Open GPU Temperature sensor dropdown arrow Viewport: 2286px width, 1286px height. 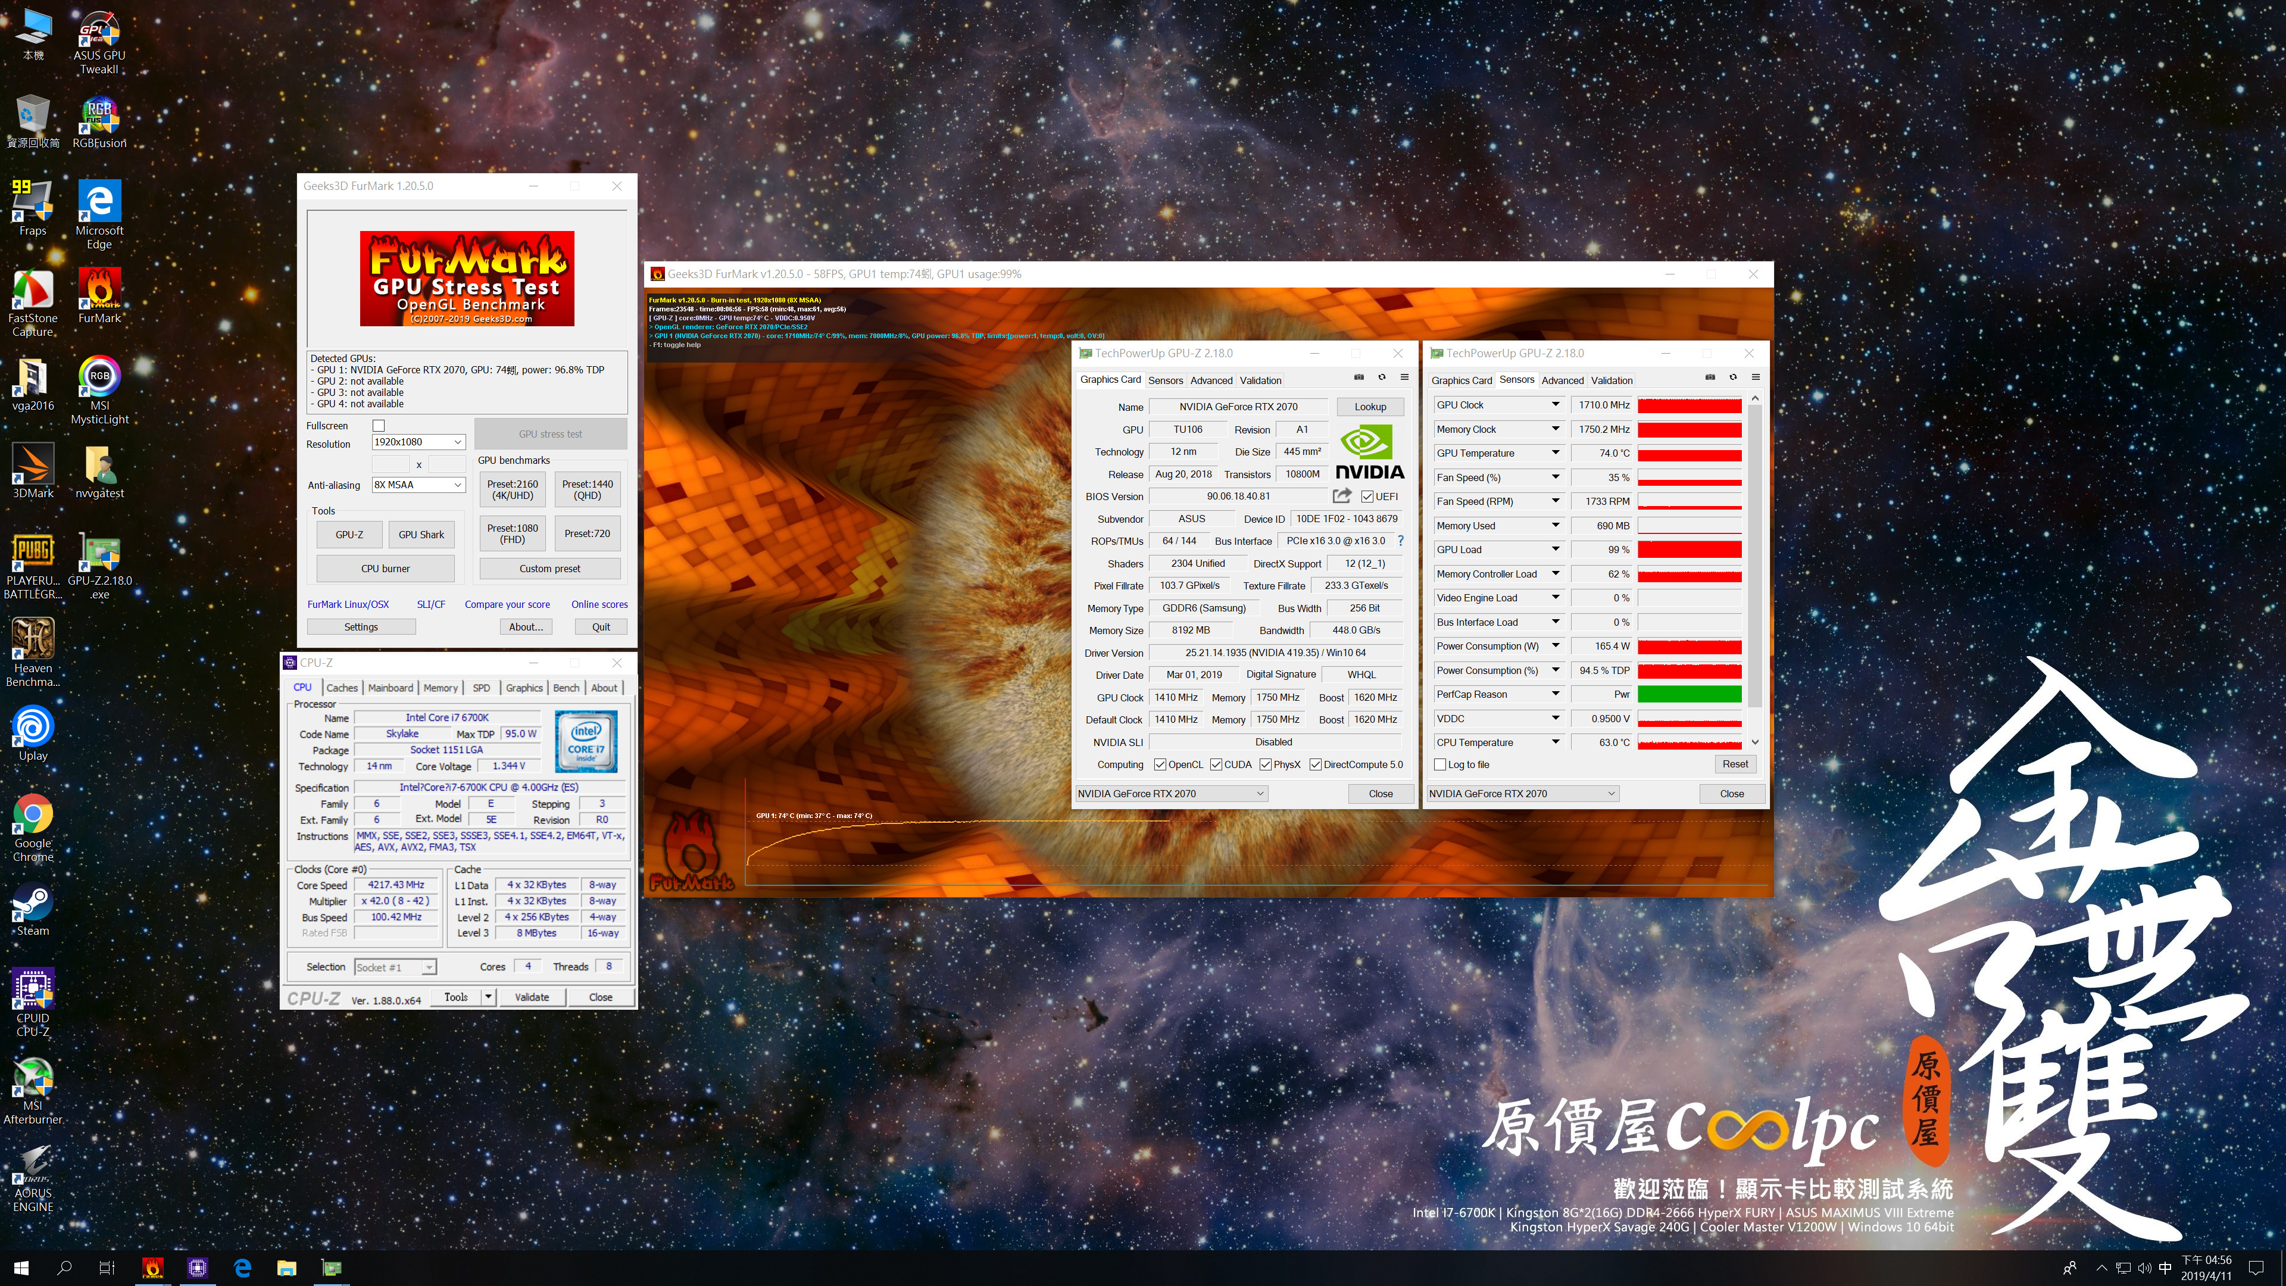[x=1556, y=452]
